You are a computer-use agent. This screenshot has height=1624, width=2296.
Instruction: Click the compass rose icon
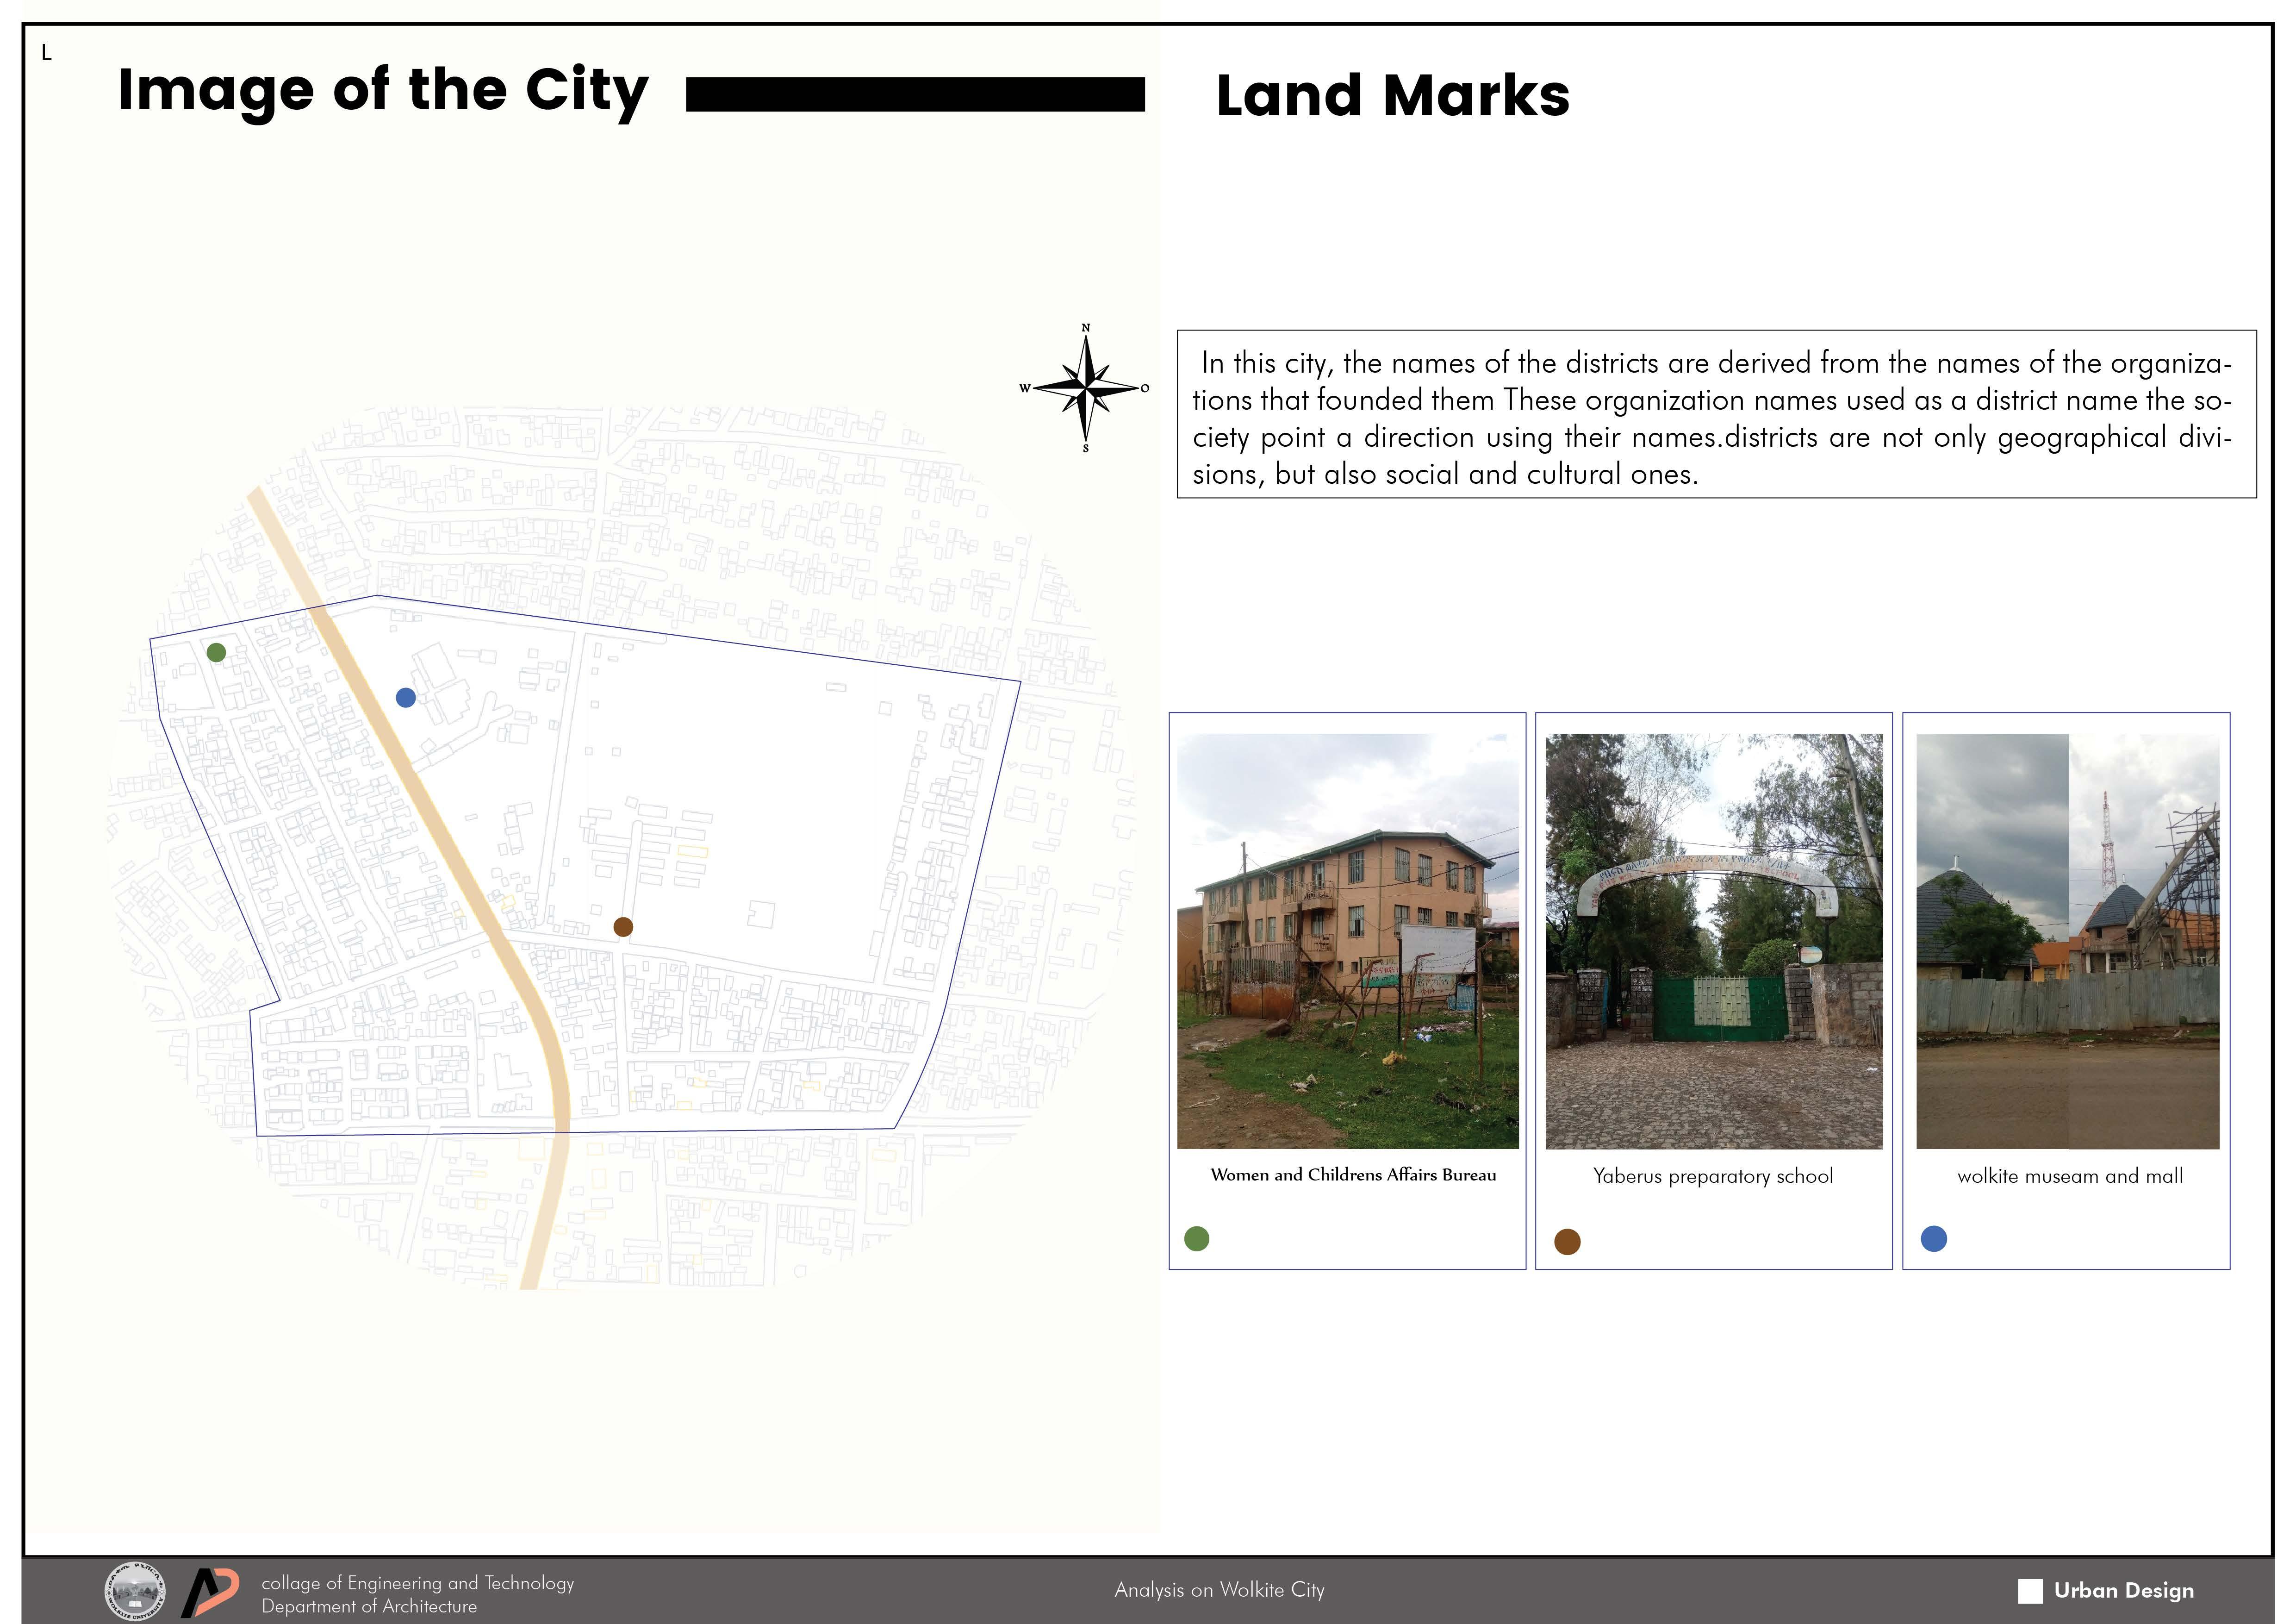click(1086, 388)
